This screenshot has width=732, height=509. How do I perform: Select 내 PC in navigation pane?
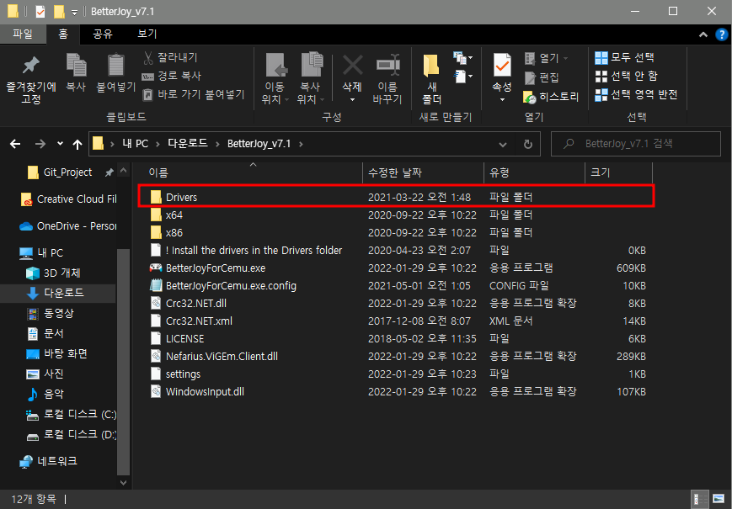click(x=42, y=253)
